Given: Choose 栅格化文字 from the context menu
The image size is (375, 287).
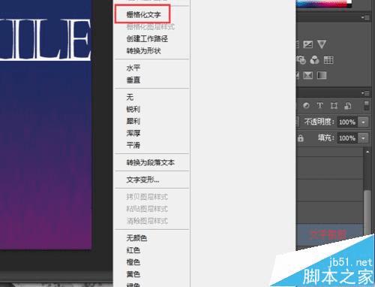Looking at the screenshot, I should click(x=143, y=14).
